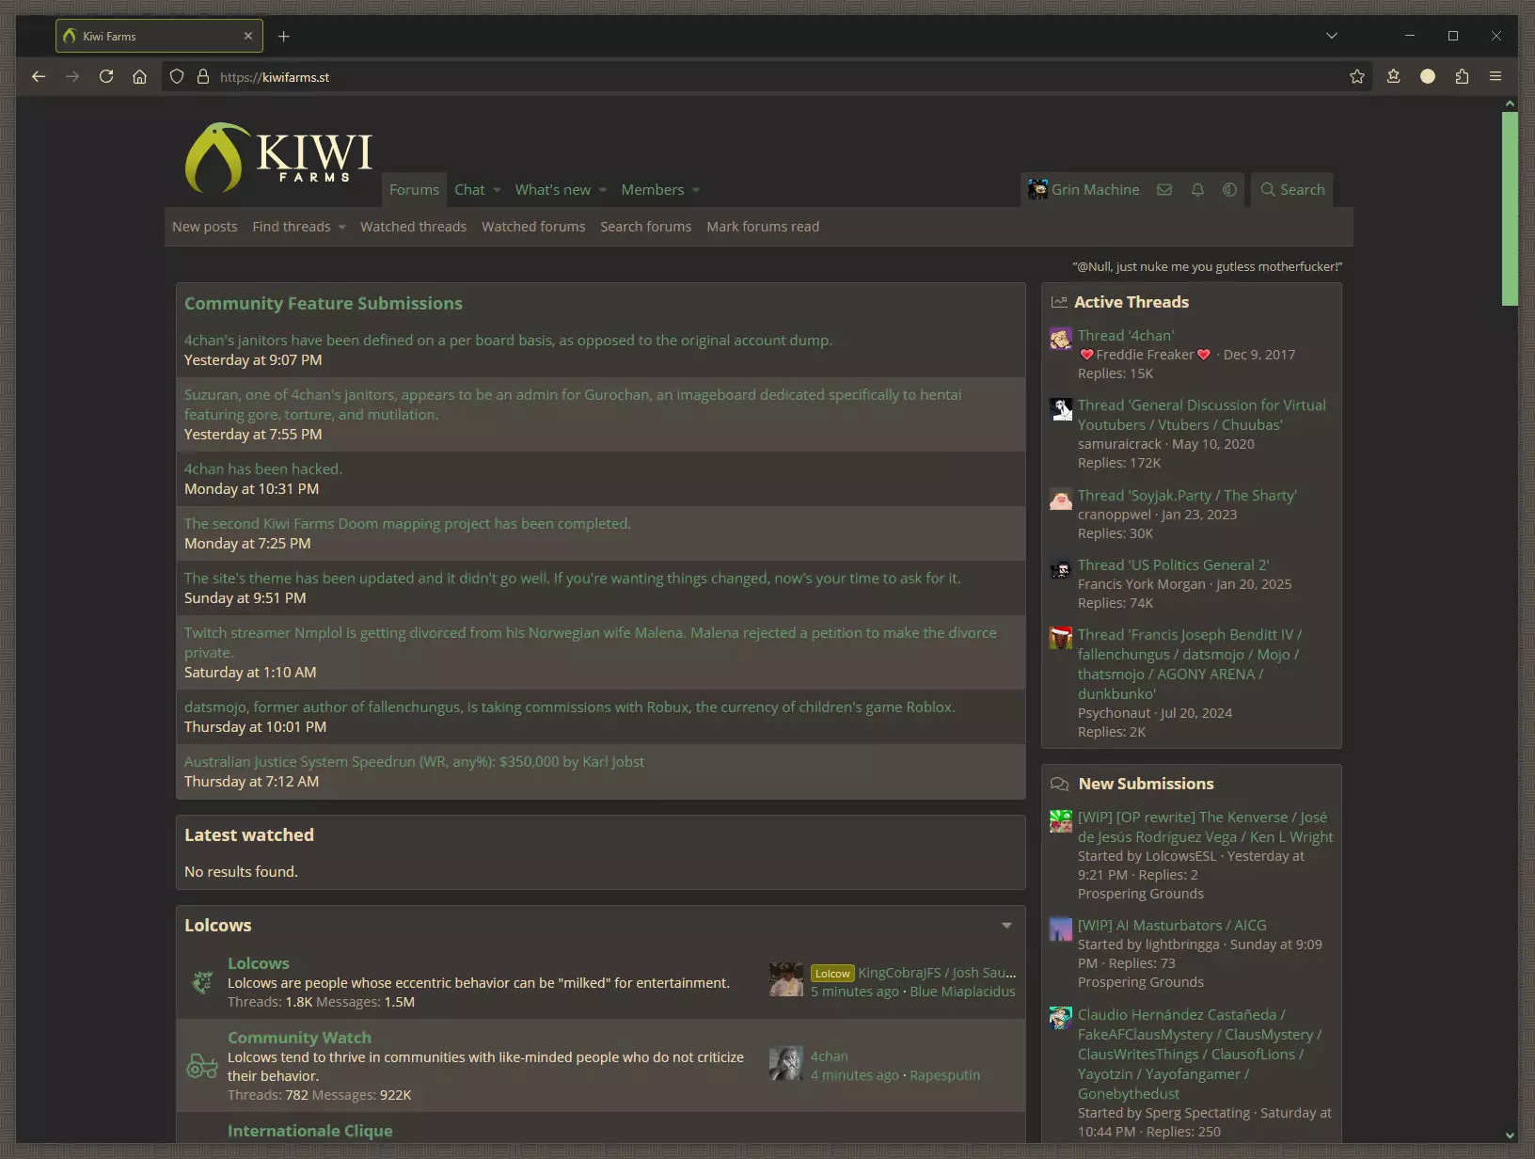The width and height of the screenshot is (1535, 1159).
Task: Open Watched forums
Action: (533, 227)
